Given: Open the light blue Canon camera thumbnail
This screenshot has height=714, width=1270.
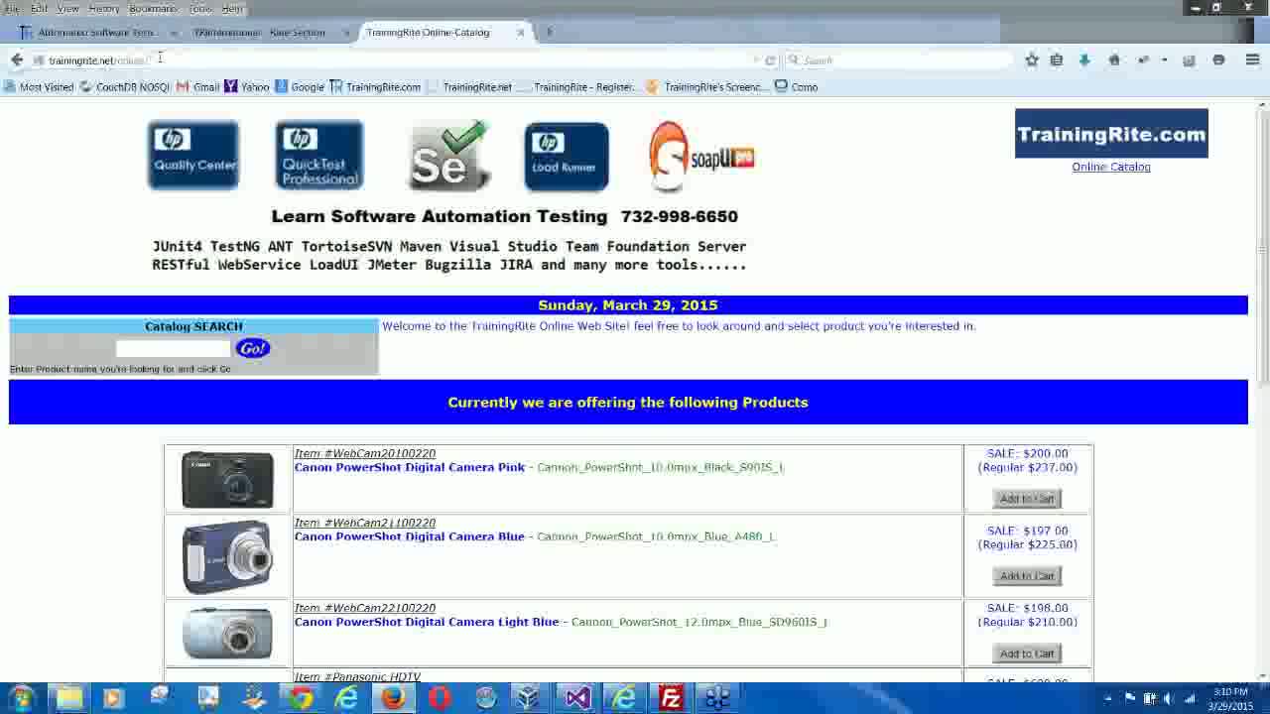Looking at the screenshot, I should [x=227, y=633].
